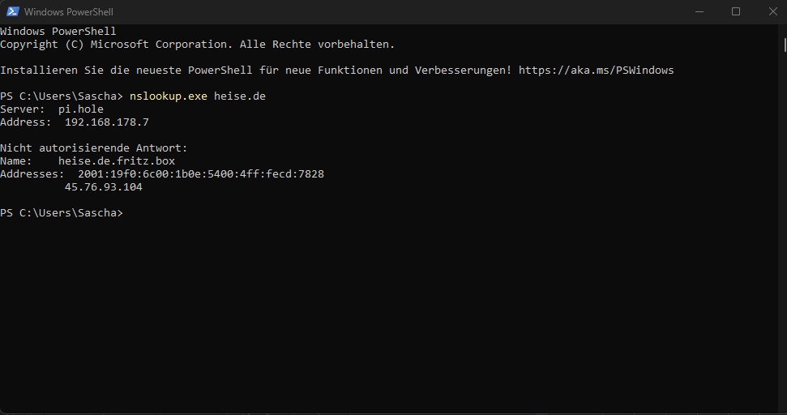Click the Installieren Sie die neueste PowerShell text

(x=126, y=71)
